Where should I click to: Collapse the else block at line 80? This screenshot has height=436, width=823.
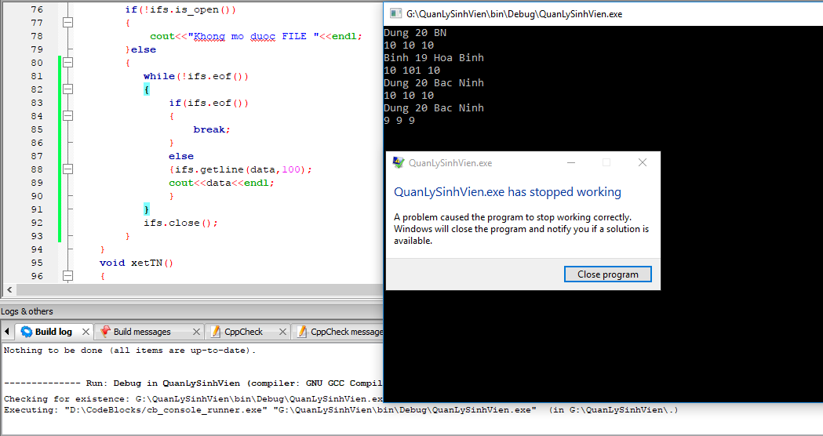coord(67,63)
